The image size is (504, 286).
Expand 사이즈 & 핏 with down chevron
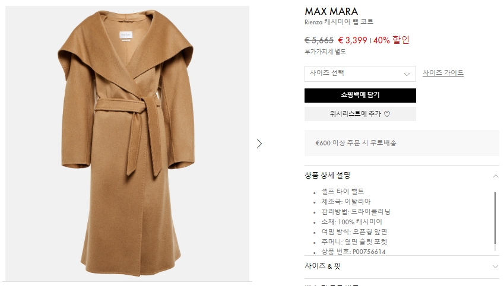496,267
